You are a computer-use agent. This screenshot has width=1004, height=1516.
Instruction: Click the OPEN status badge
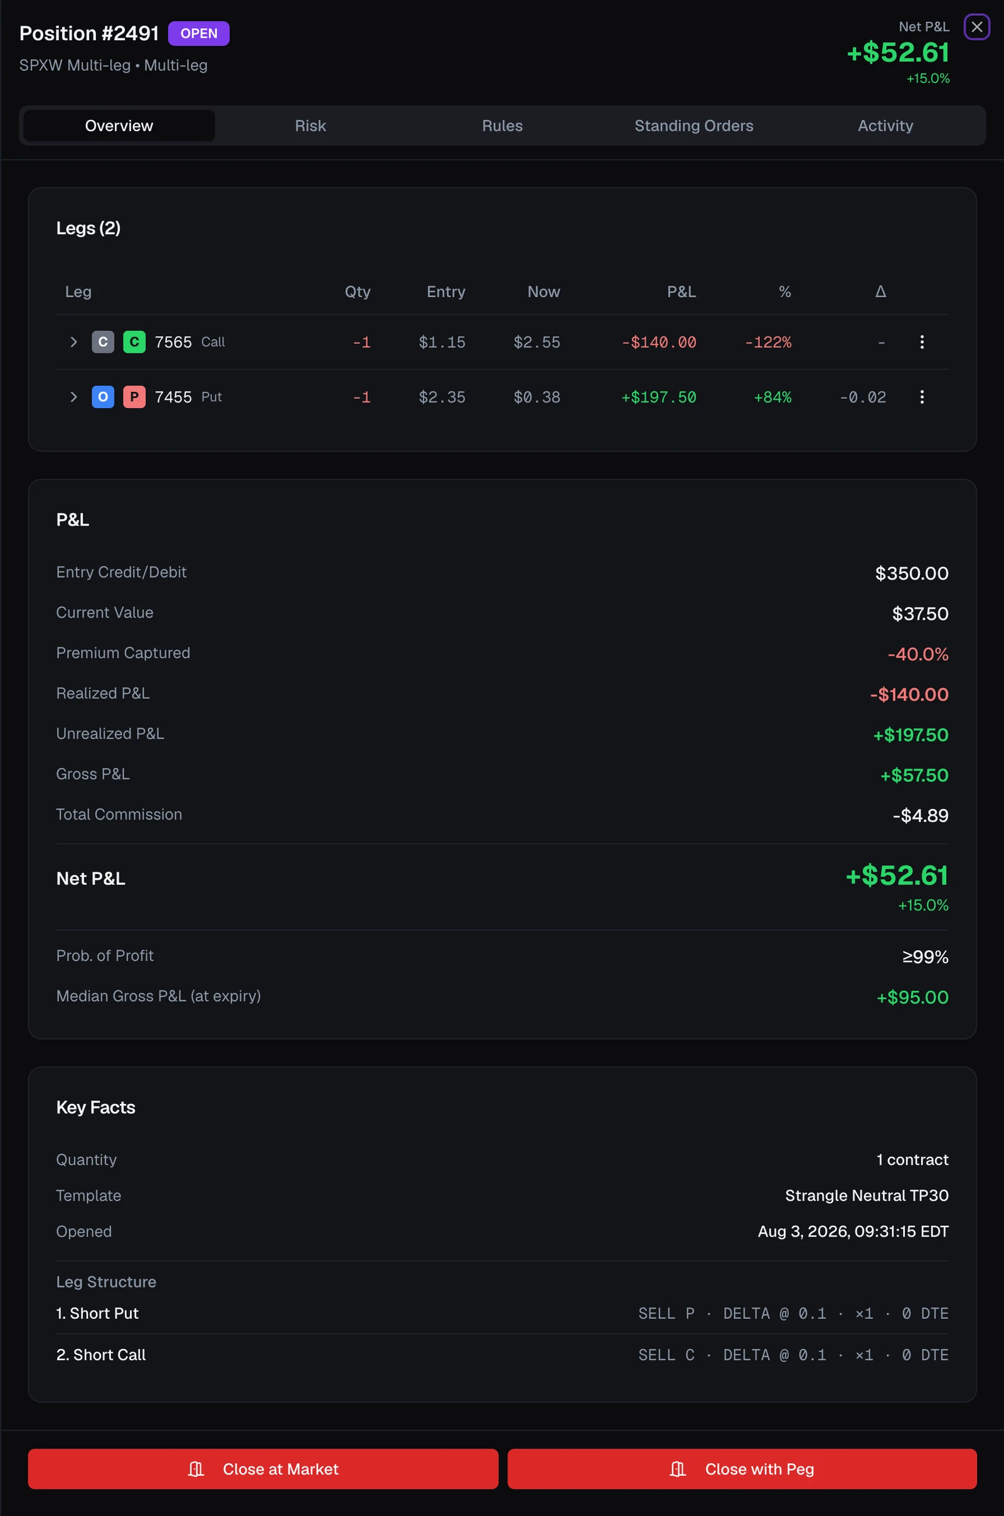click(198, 33)
